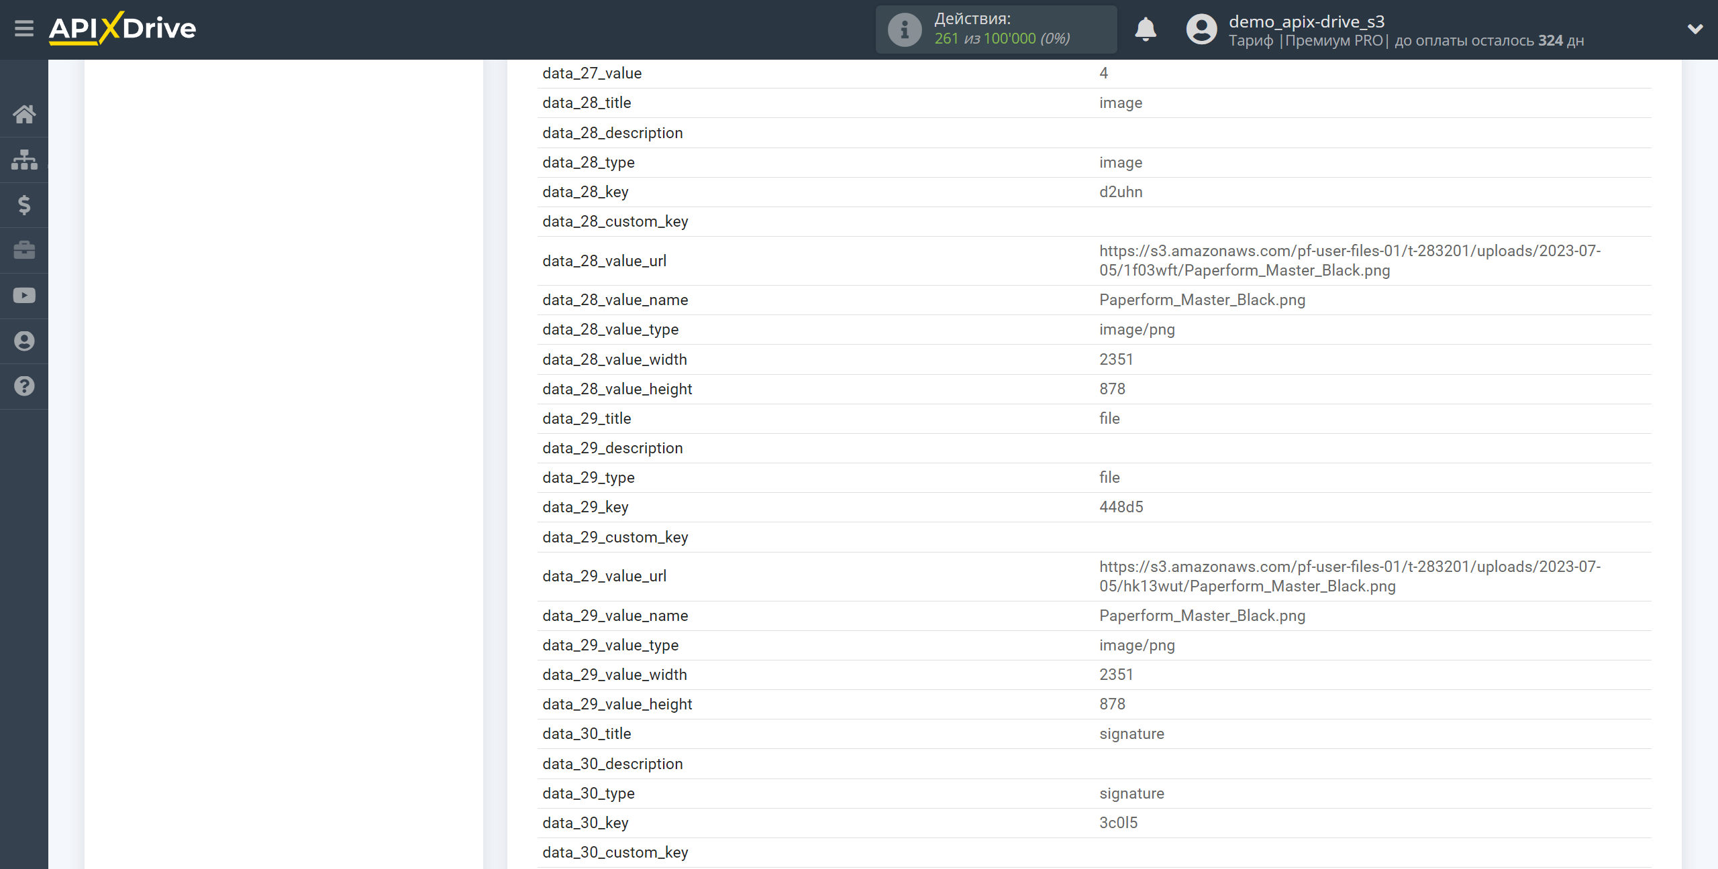Click the data_29_value_name value Paperform_Master_Black.png
1718x869 pixels.
click(1202, 616)
